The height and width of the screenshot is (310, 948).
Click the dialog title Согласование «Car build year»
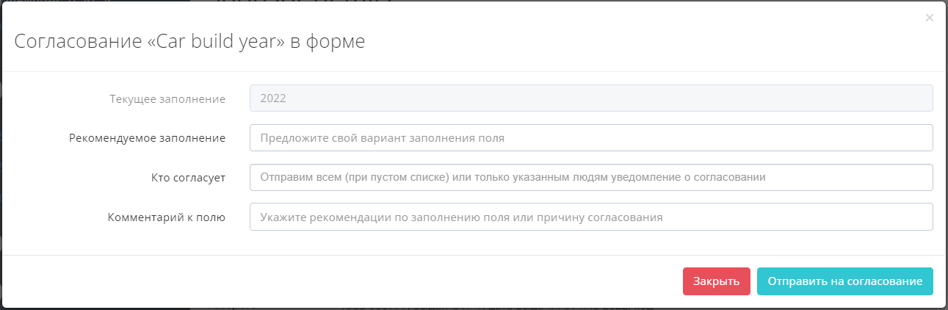[x=189, y=42]
